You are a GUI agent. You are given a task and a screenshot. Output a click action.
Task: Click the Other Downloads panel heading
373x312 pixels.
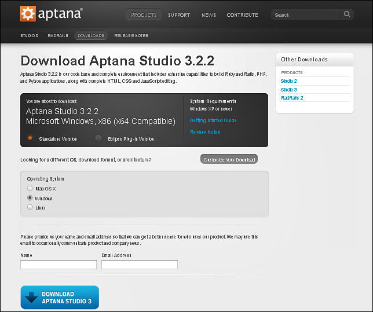pyautogui.click(x=304, y=60)
